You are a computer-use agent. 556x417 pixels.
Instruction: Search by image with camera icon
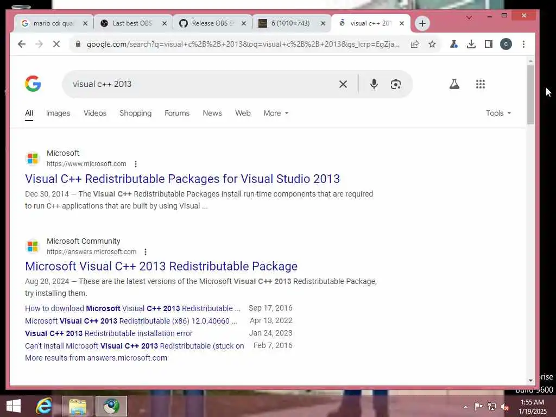pyautogui.click(x=396, y=84)
